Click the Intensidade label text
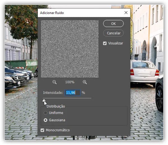This screenshot has height=145, width=168. (x=53, y=92)
